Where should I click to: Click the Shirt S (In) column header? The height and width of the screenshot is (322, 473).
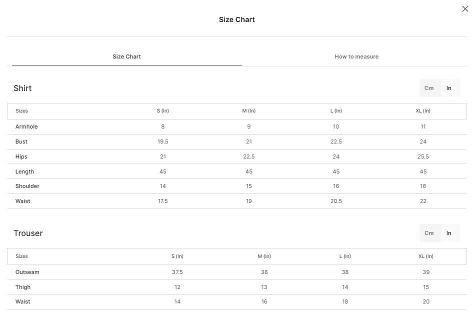tap(163, 111)
